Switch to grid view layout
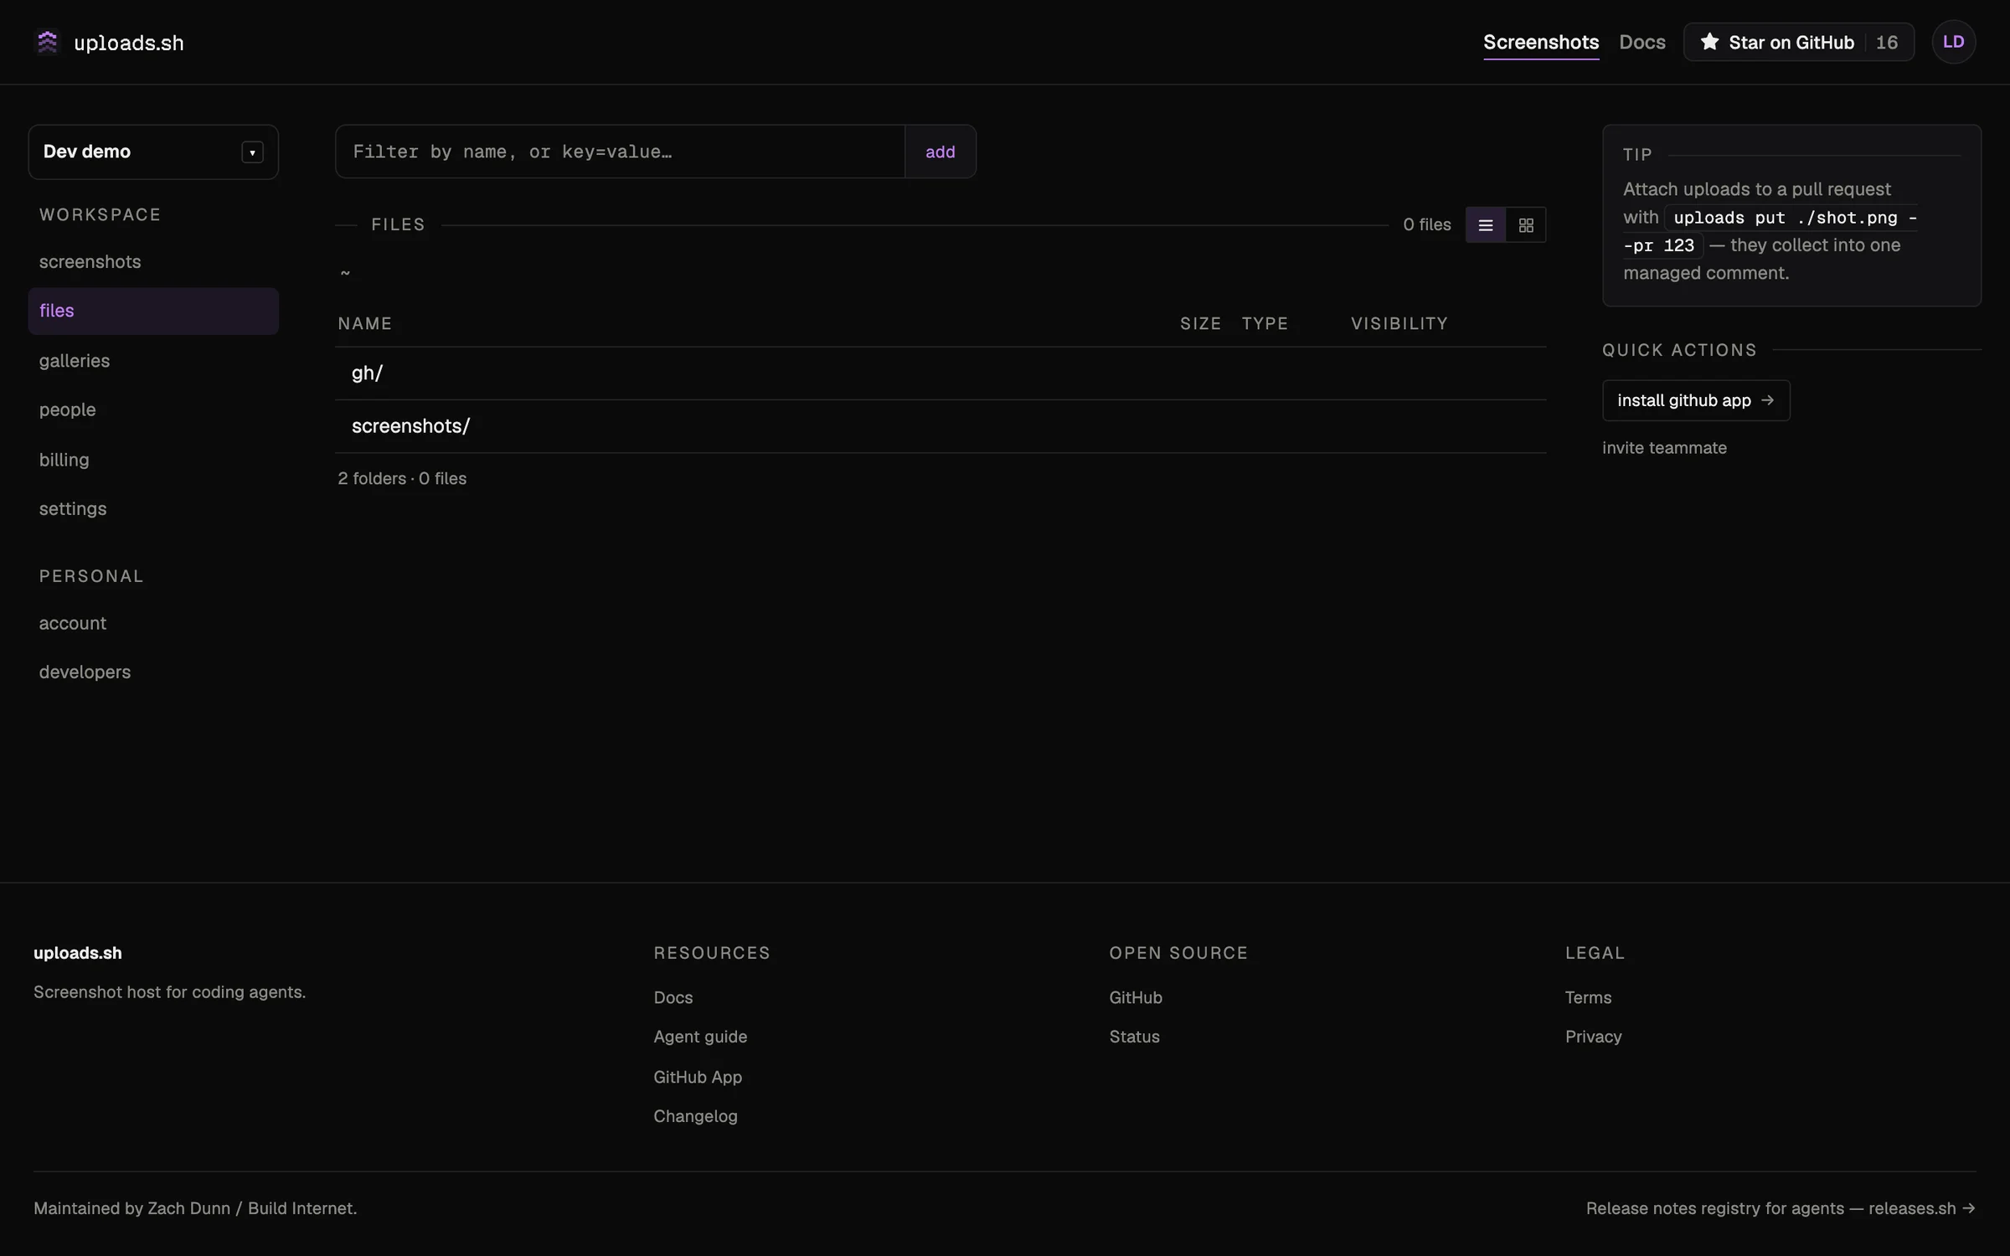Image resolution: width=2010 pixels, height=1256 pixels. (1526, 224)
